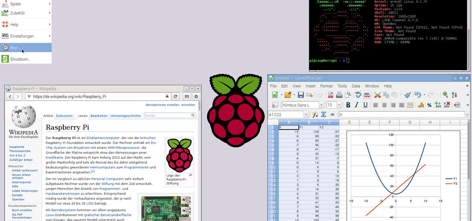Select Run... in the start menu

point(26,48)
